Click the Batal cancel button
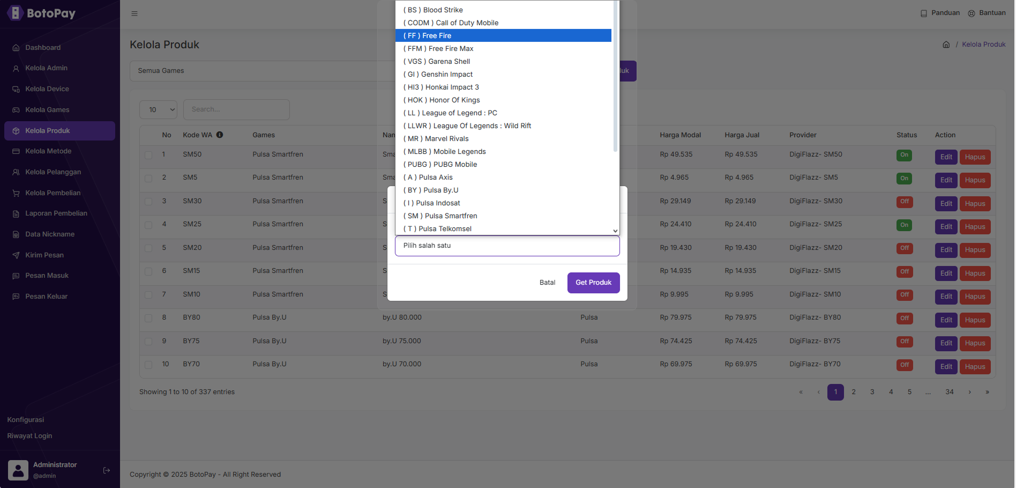The image size is (1016, 488). [547, 283]
